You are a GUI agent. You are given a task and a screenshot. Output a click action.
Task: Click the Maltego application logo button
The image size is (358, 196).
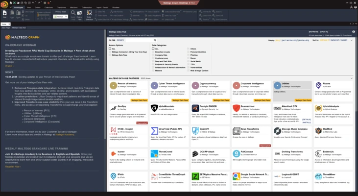click(4, 4)
